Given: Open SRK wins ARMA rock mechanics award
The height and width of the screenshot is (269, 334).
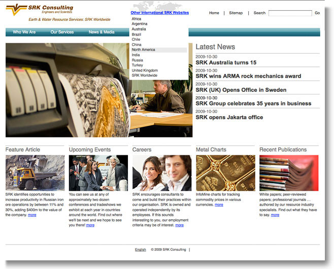Looking at the screenshot, I should (x=248, y=76).
